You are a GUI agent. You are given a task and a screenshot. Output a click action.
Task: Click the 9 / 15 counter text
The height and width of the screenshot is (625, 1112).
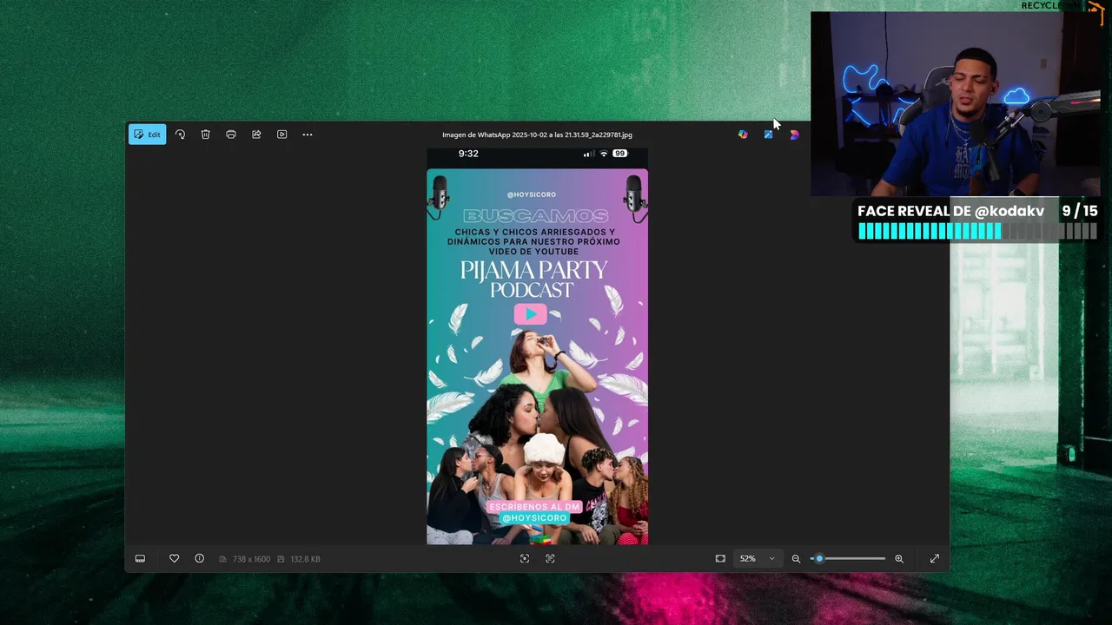point(1080,211)
